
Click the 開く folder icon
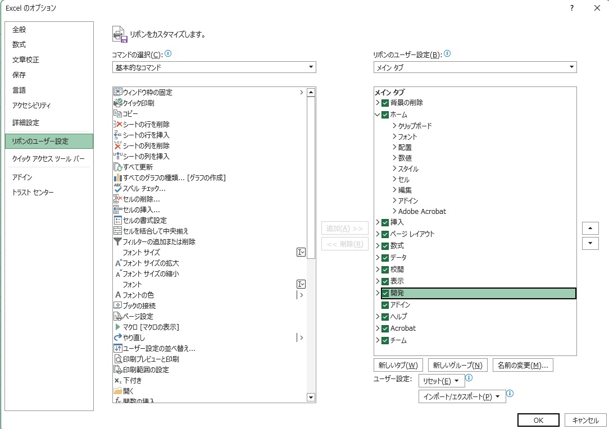pos(117,391)
